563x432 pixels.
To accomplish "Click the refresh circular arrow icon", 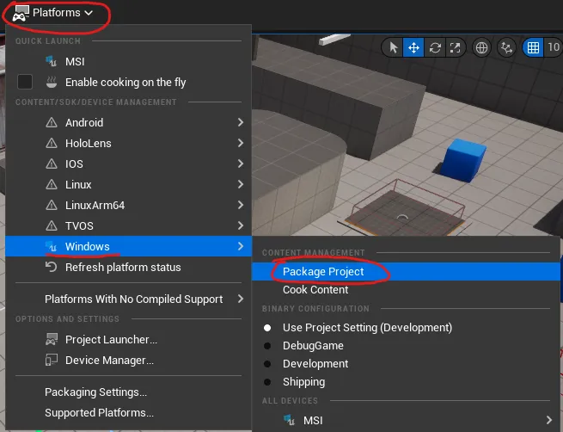I will tap(51, 267).
